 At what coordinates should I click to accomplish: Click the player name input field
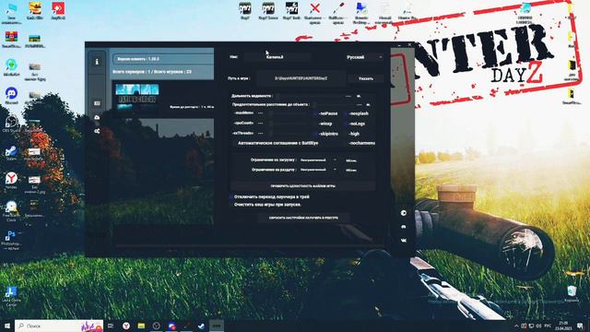coord(277,57)
